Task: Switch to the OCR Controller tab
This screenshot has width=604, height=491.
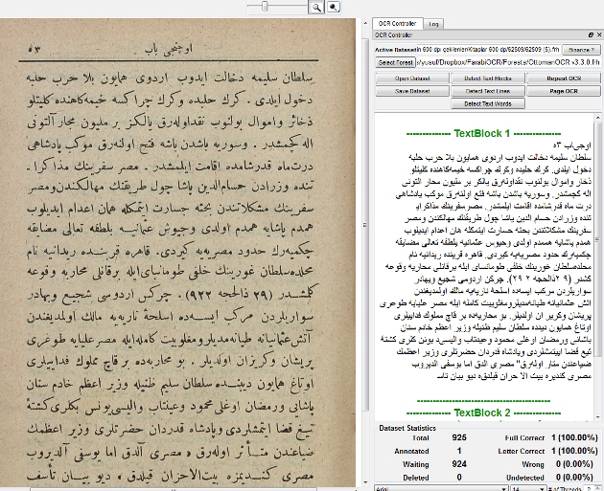Action: tap(395, 23)
